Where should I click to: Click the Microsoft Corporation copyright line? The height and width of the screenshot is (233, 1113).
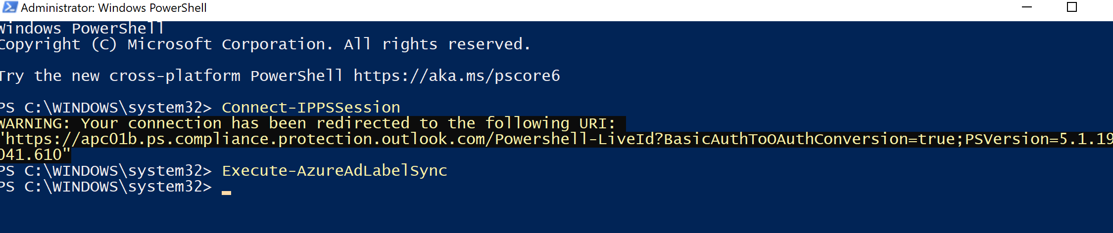tap(265, 44)
